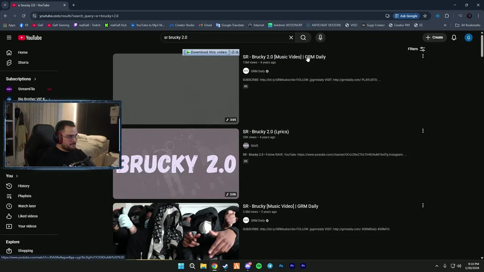Viewport: 484px width, 272px height.
Task: Clear the search box with the X icon
Action: [x=291, y=37]
